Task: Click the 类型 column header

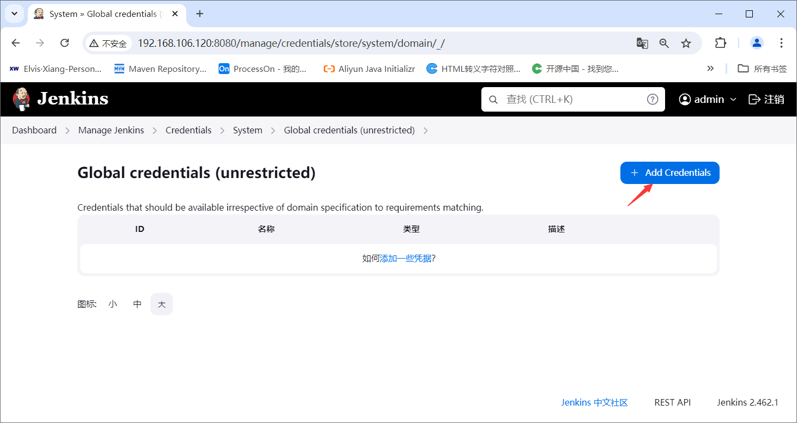Action: (411, 229)
